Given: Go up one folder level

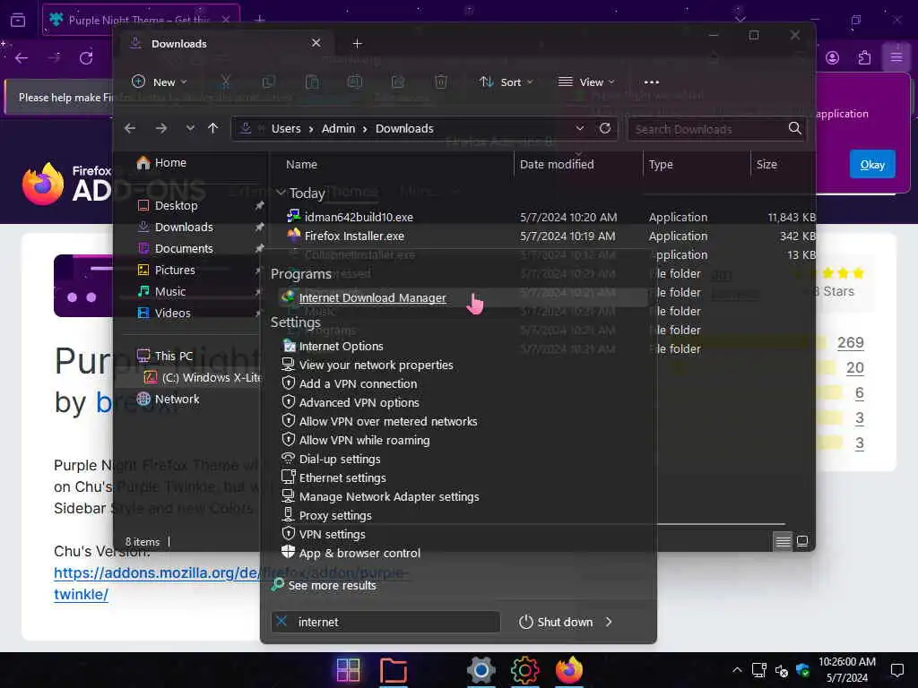Looking at the screenshot, I should coord(213,128).
